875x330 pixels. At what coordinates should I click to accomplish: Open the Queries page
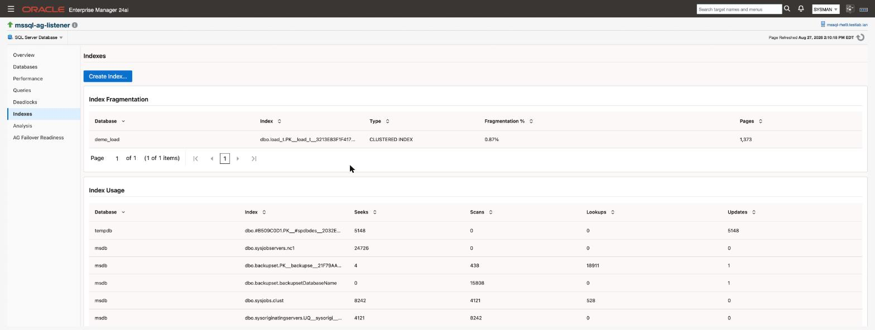click(x=22, y=90)
